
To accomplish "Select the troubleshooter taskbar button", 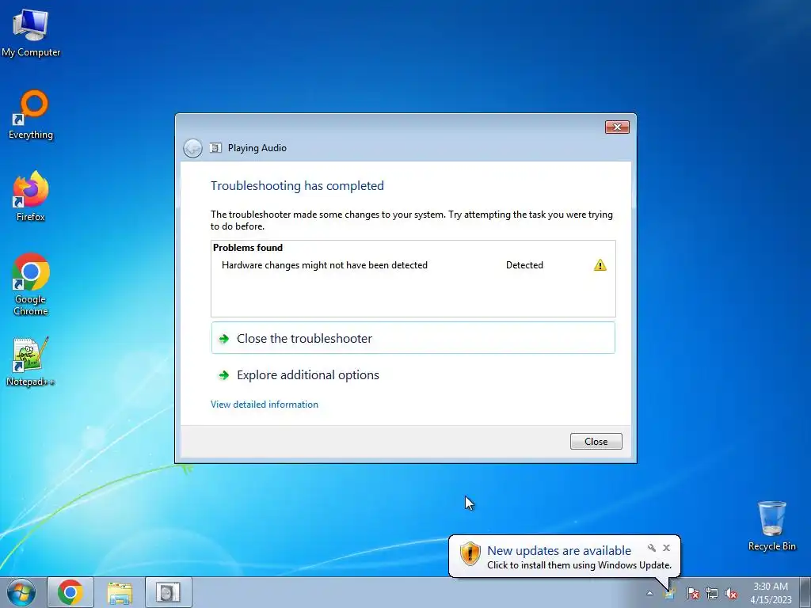I will (169, 592).
